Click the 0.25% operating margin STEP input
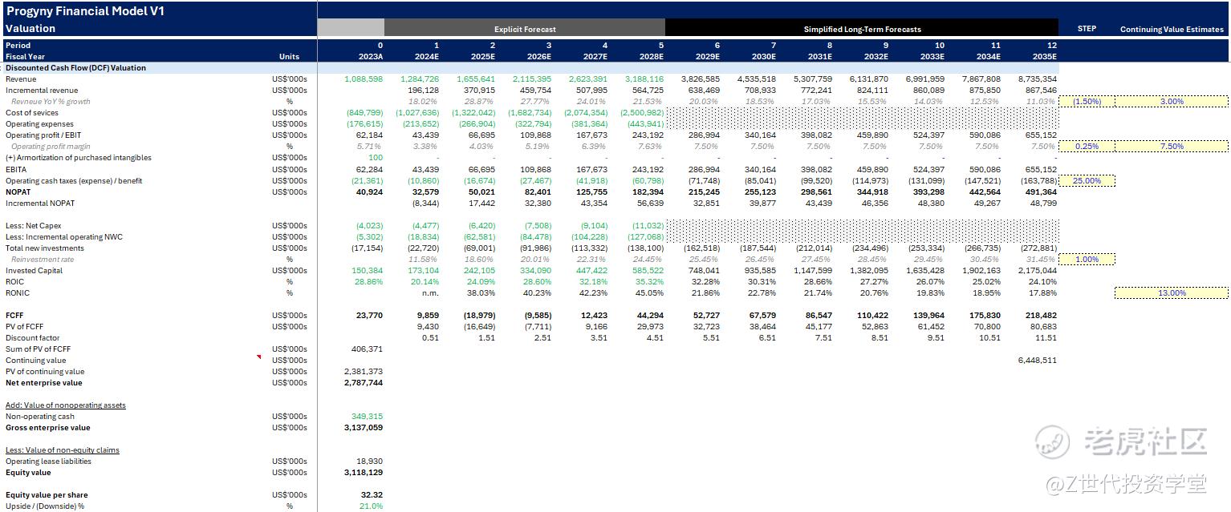 [x=1087, y=147]
